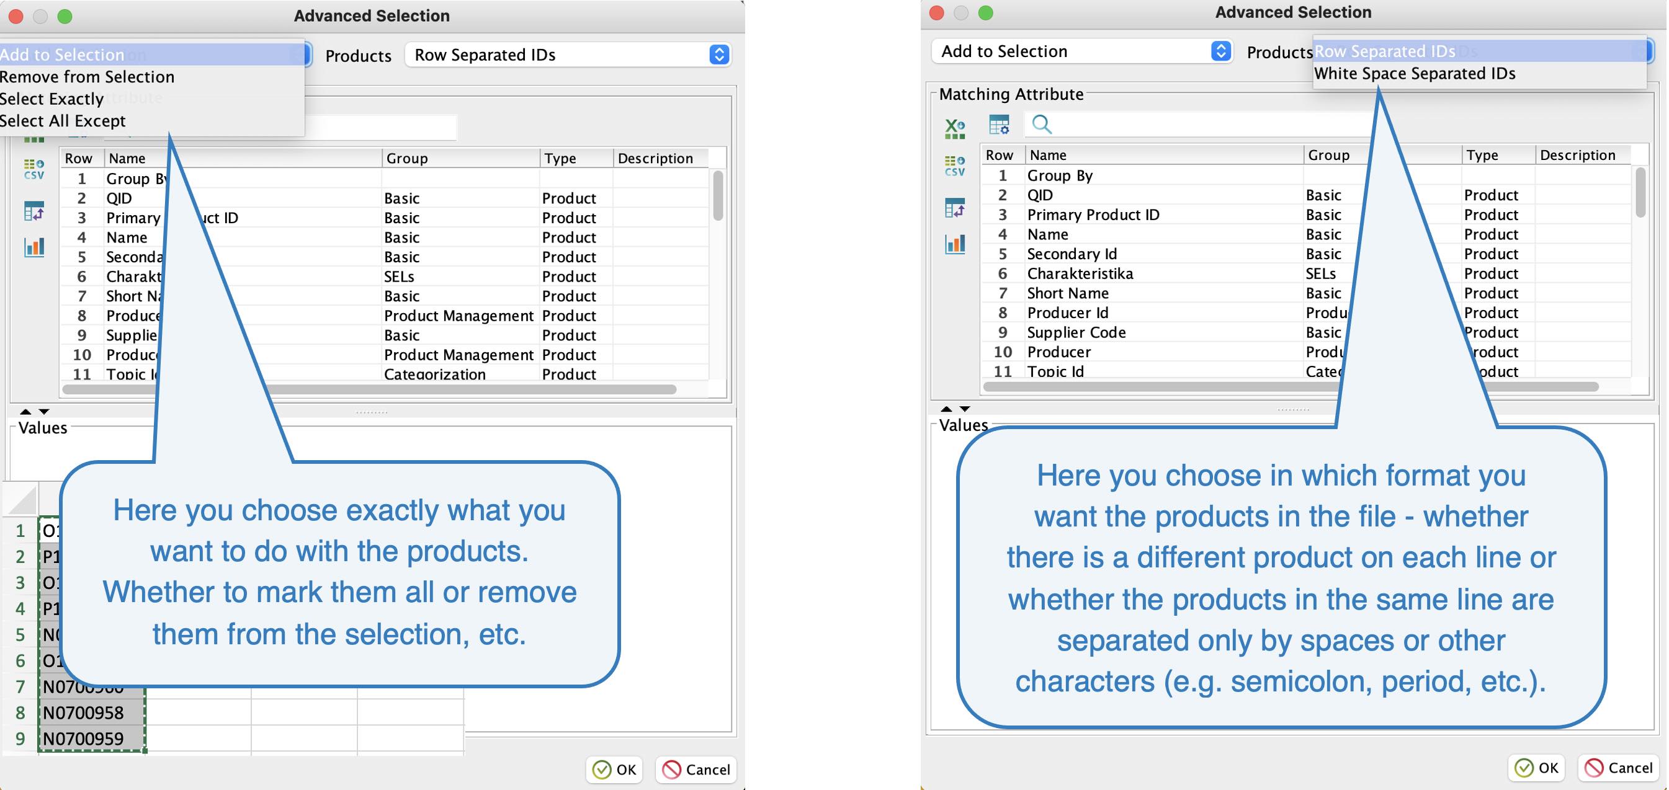This screenshot has height=790, width=1669.
Task: Click the table transfer icon in right window
Action: pos(954,208)
